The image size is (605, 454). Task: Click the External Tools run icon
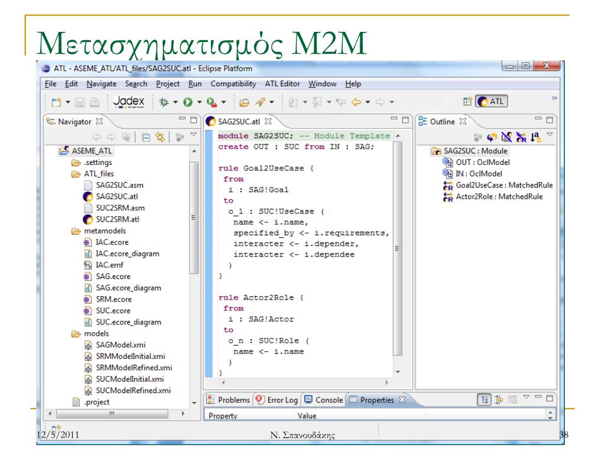[212, 102]
